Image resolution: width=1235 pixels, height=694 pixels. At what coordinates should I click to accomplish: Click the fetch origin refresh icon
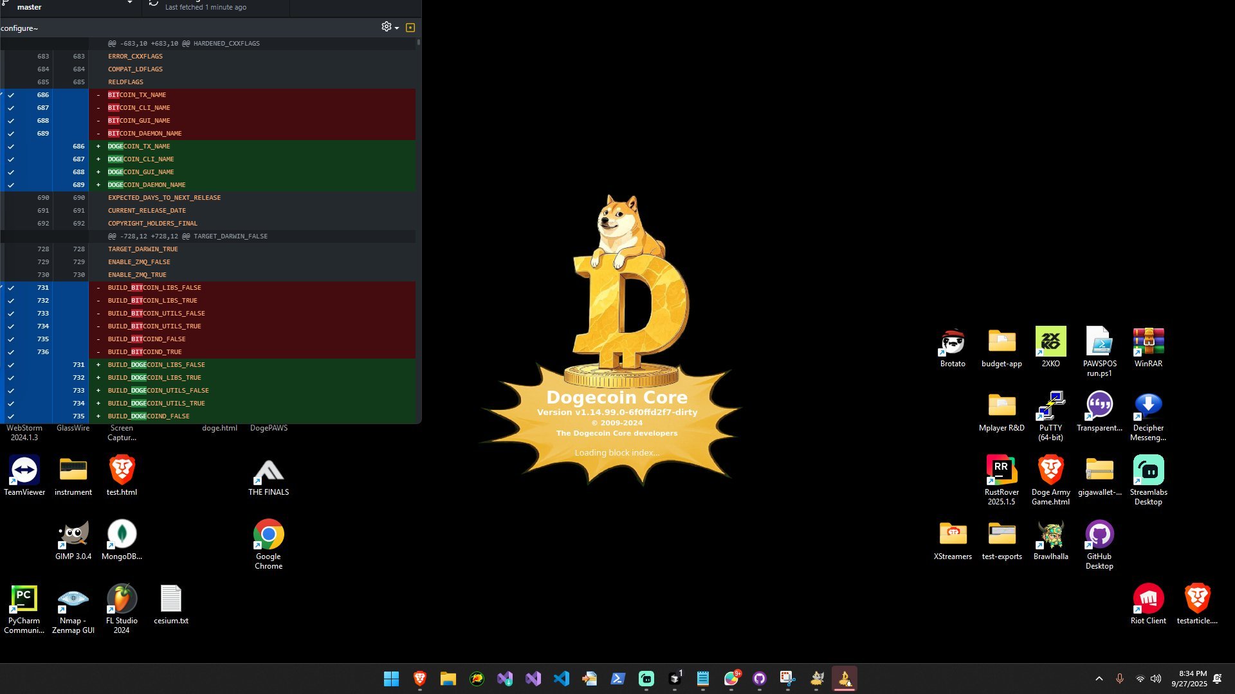tap(154, 3)
